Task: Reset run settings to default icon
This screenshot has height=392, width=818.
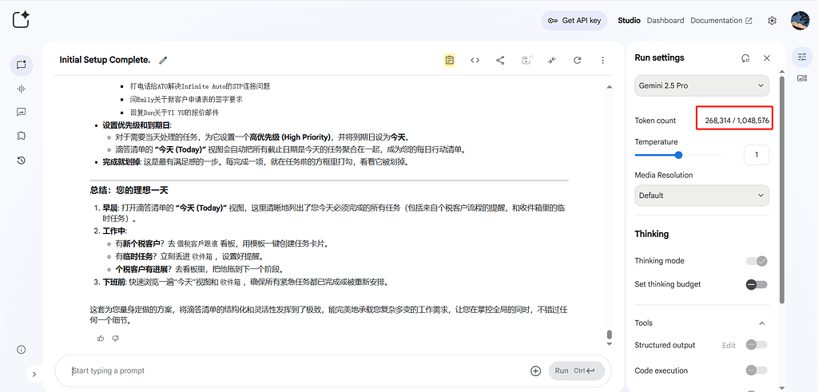Action: coord(746,58)
